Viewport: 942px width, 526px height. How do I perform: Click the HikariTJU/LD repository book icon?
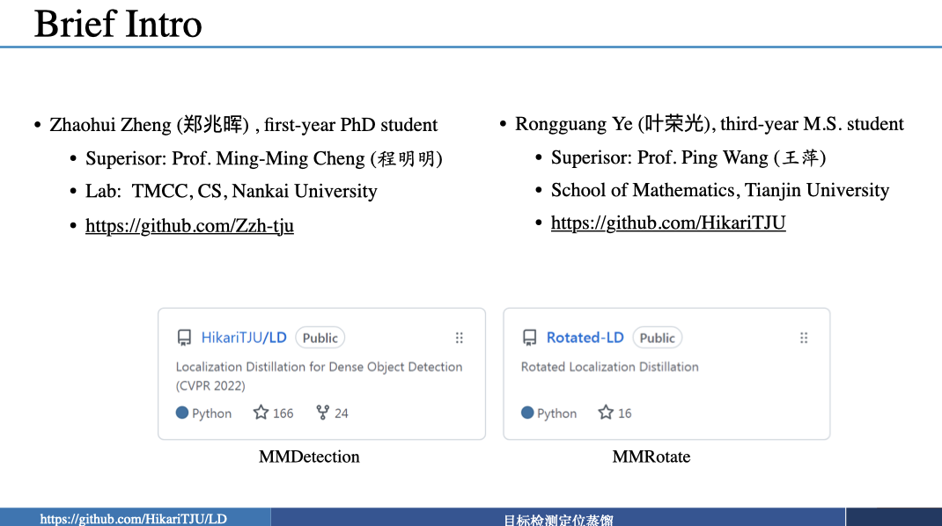point(184,338)
